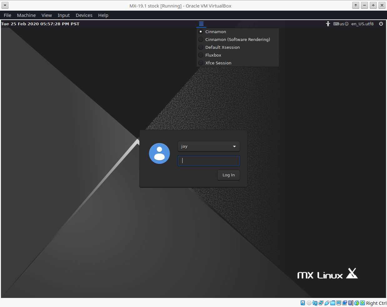
Task: Click the shared folders status icon
Action: click(x=333, y=303)
